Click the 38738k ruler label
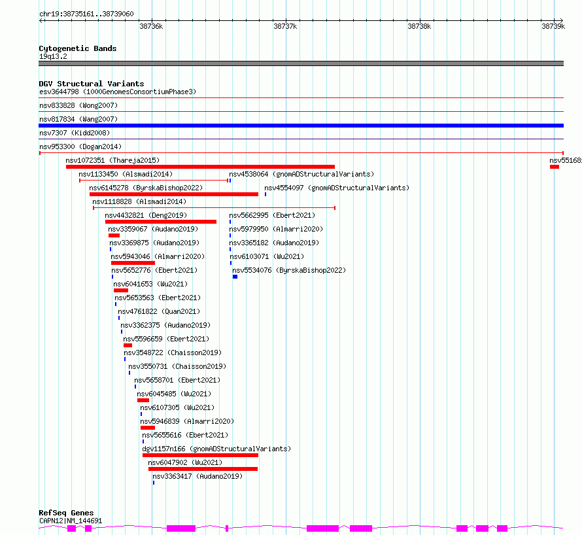 click(x=419, y=26)
